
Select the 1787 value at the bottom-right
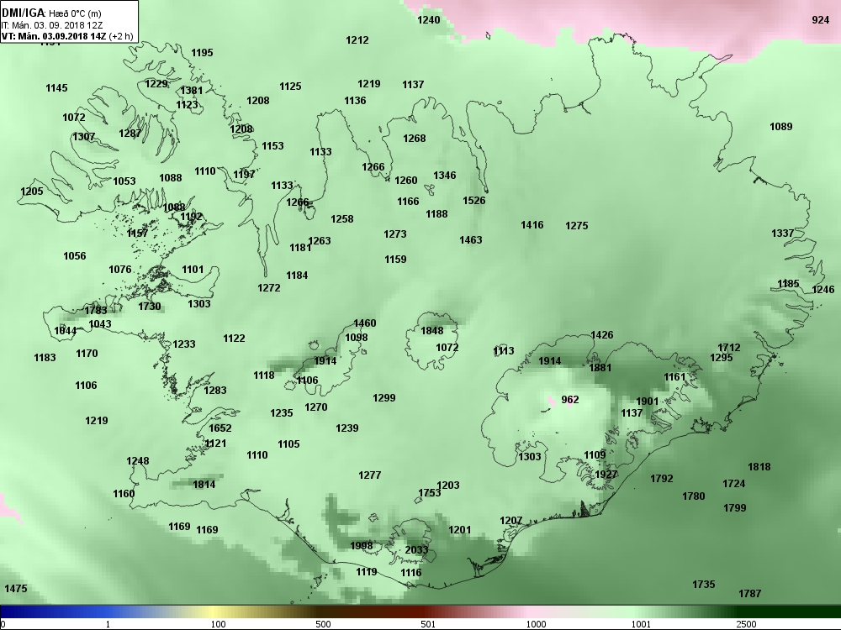pyautogui.click(x=750, y=593)
